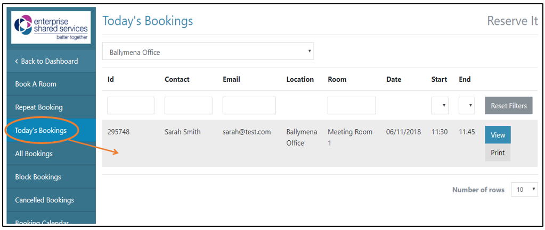Open Cancelled Bookings page

click(51, 200)
